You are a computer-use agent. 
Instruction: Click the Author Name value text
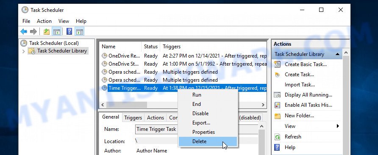[x=152, y=151]
